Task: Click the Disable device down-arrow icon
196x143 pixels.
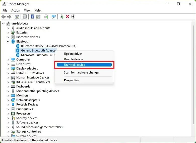Action: 73,16
